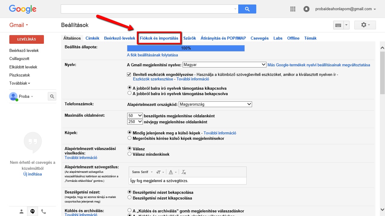Select ask before showing external images
The image size is (385, 216).
[x=130, y=138]
